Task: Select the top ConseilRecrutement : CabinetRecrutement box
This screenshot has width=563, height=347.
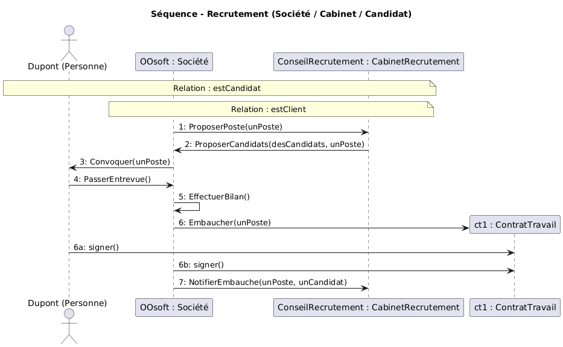Action: pos(368,61)
